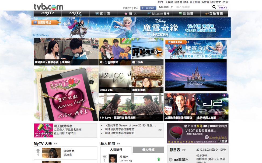Open 上週微博最活躍:張國強 thumbnail

coord(180,107)
